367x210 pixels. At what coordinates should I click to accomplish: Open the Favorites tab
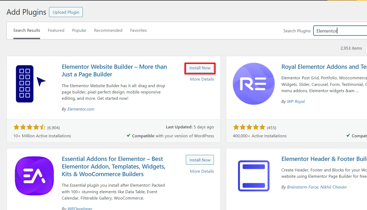coord(138,30)
